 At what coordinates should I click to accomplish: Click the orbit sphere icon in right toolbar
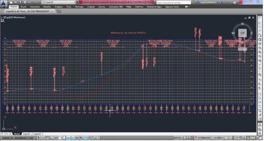coord(260,44)
